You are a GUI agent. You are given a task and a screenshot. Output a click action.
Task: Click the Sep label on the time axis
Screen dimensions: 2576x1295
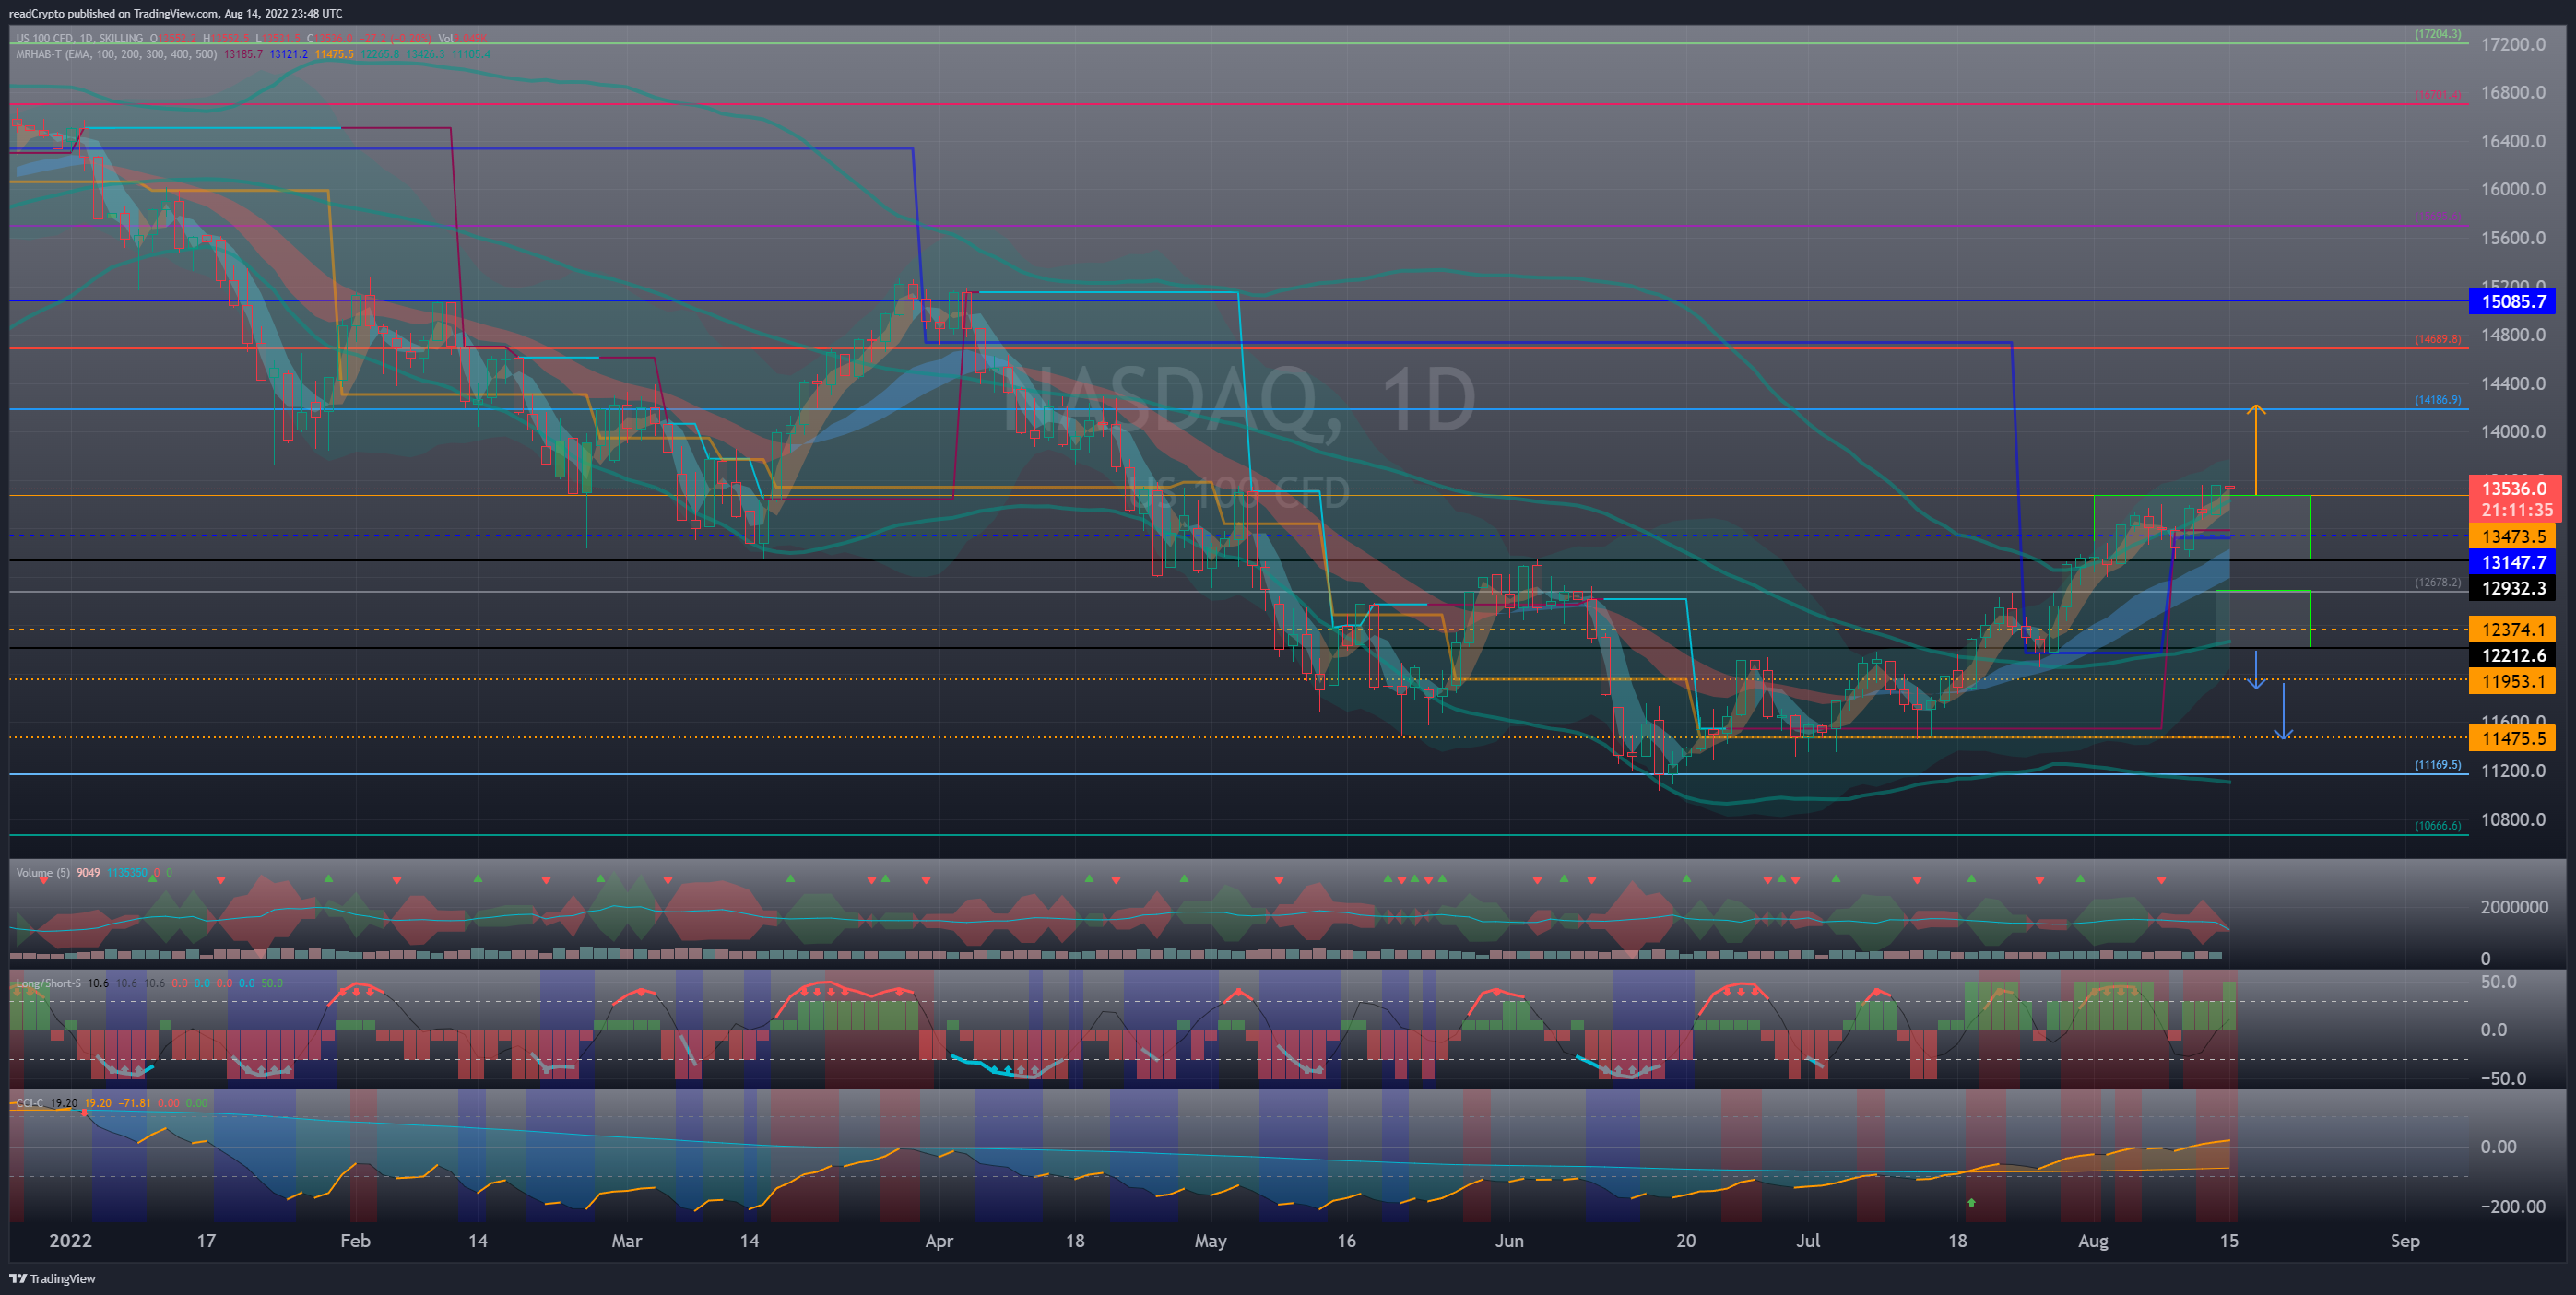(x=2405, y=1241)
